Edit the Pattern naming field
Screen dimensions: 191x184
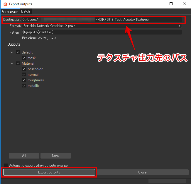click(102, 32)
